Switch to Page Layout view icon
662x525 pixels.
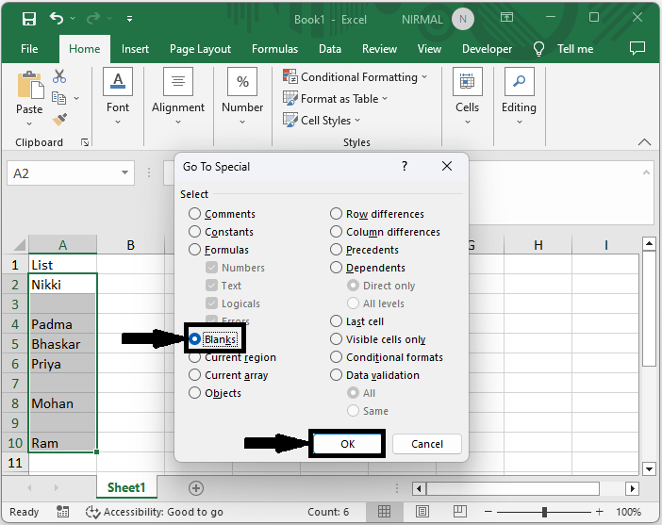click(x=422, y=512)
